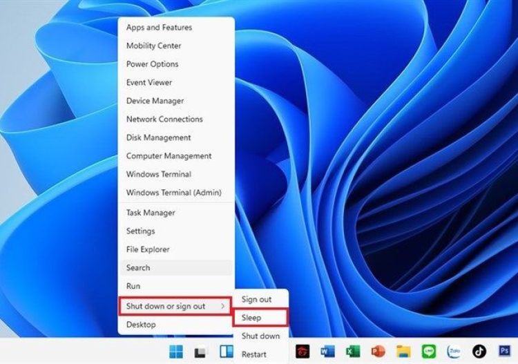Click Shut down in the submenu
This screenshot has height=364, width=518.
click(x=260, y=336)
